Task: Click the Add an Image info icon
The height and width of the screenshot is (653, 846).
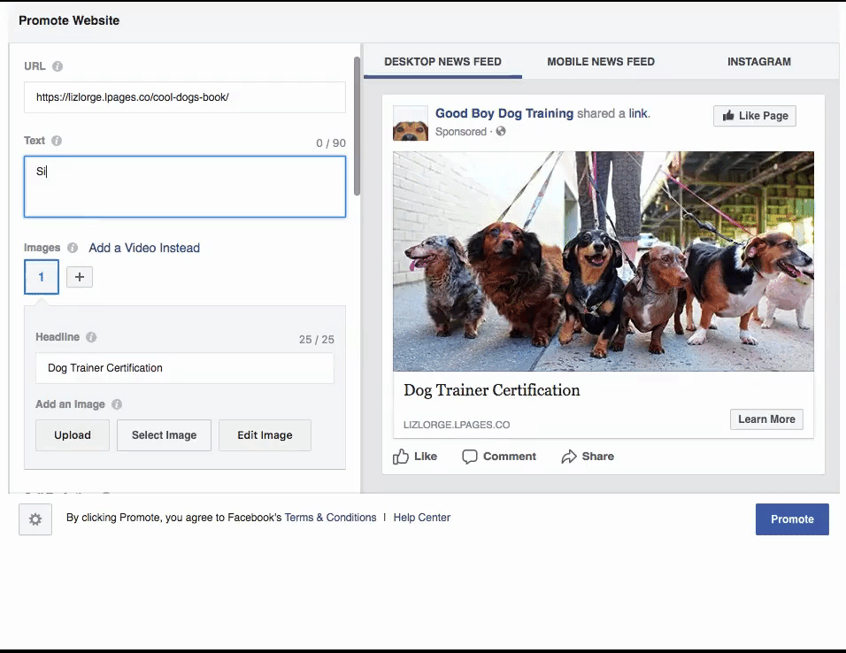Action: (x=117, y=404)
